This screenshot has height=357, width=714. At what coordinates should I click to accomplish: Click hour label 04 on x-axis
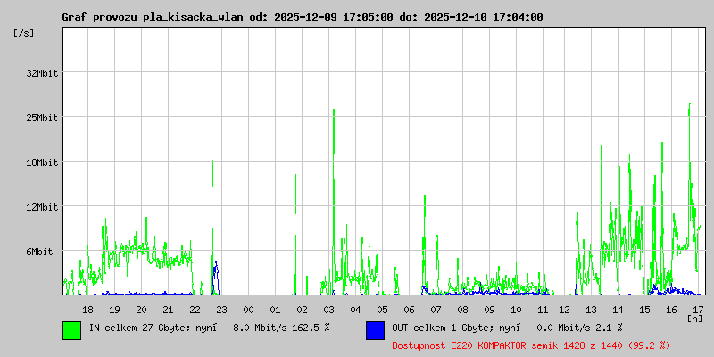tap(355, 310)
